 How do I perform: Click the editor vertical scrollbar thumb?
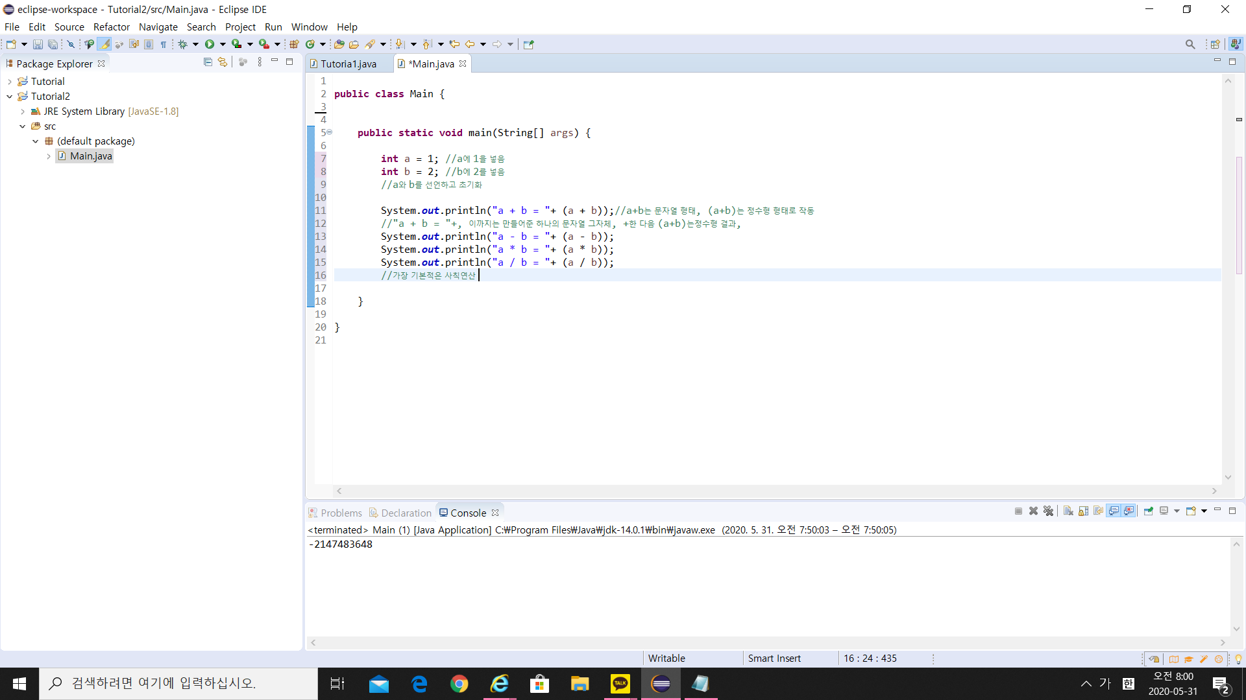(1239, 214)
